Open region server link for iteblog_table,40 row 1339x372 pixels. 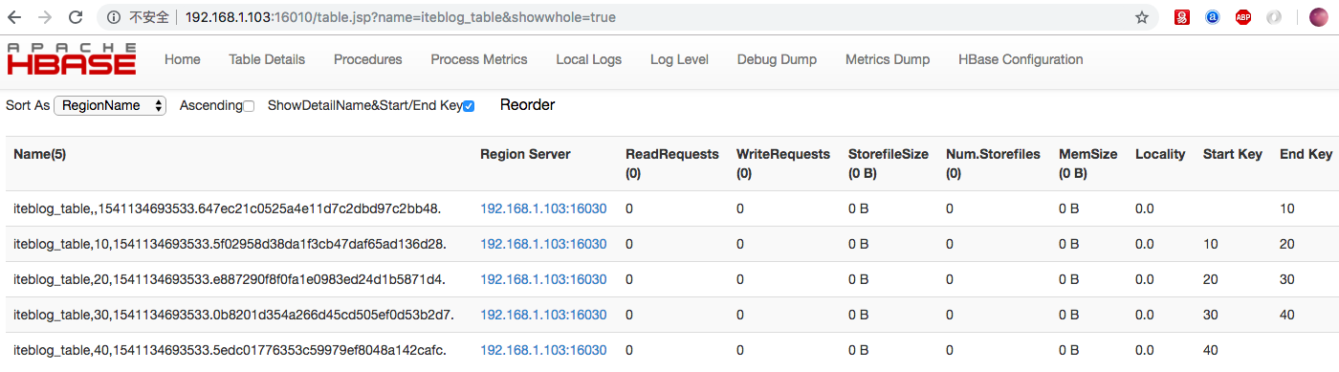[543, 350]
